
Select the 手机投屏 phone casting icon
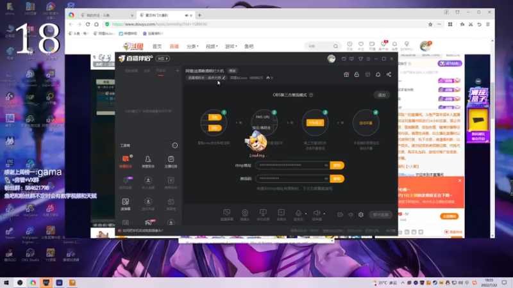click(x=263, y=214)
